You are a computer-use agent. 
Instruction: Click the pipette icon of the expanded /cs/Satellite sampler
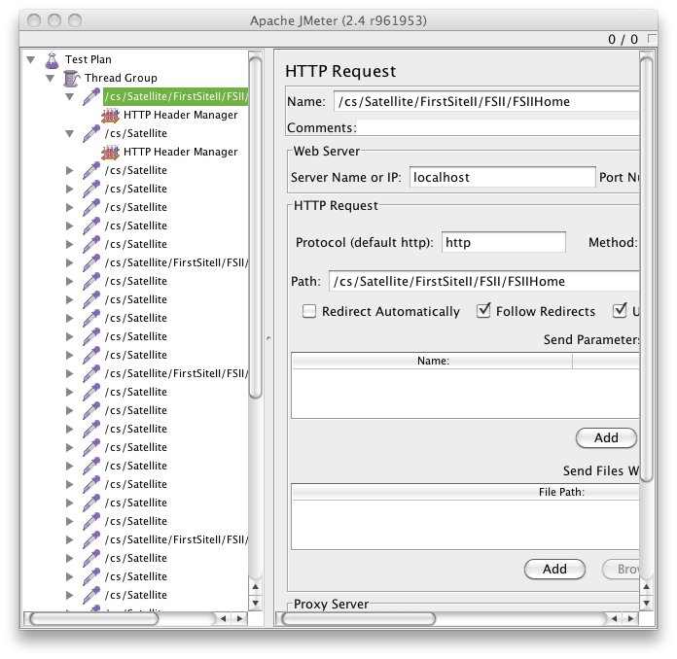pos(91,133)
